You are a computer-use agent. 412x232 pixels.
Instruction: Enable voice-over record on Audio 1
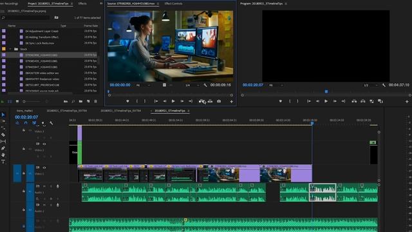[58, 186]
